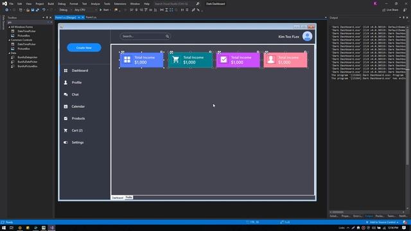Switch to the Form1.cs code tab

91,17
